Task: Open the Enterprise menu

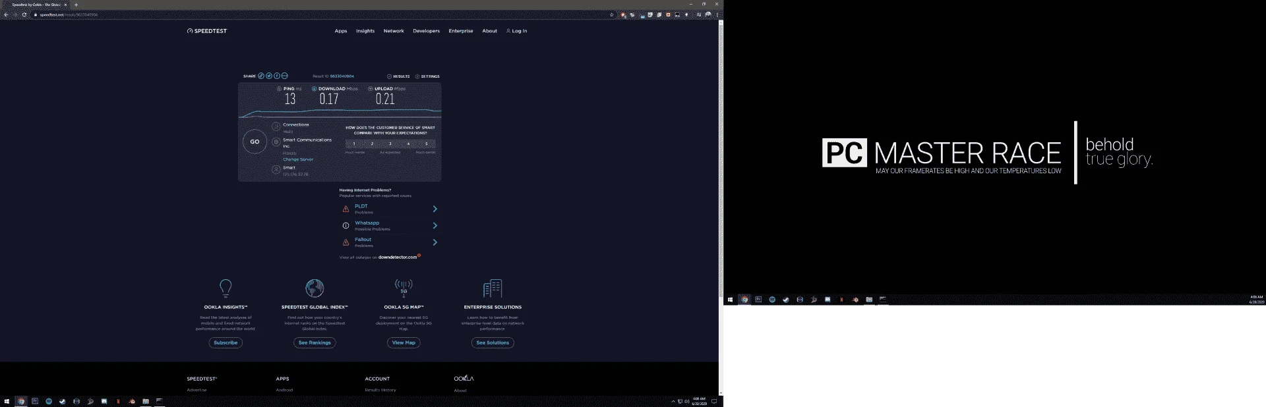Action: [x=461, y=31]
